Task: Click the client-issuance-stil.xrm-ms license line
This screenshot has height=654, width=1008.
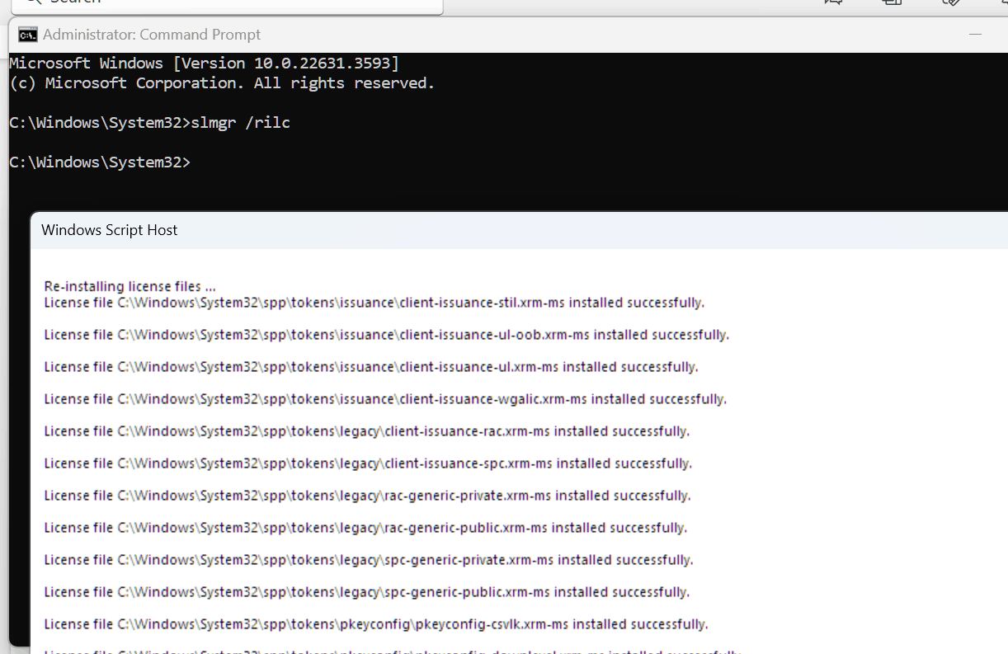Action: pyautogui.click(x=374, y=303)
